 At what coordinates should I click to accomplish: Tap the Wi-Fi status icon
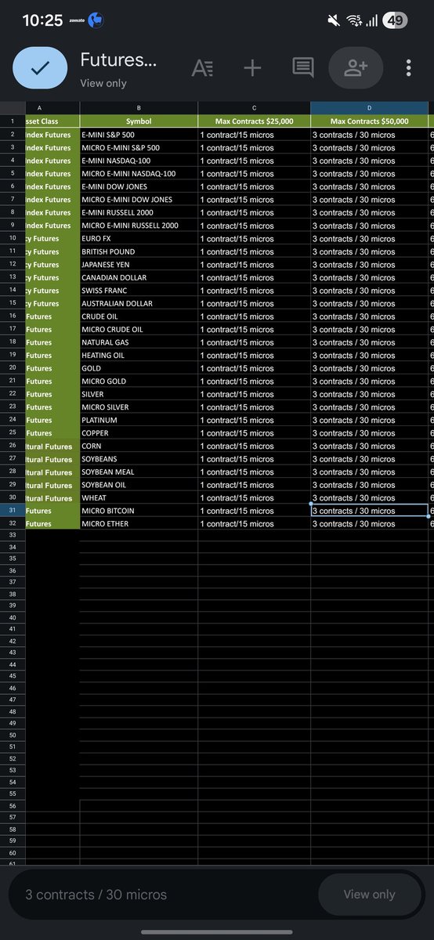tap(354, 20)
